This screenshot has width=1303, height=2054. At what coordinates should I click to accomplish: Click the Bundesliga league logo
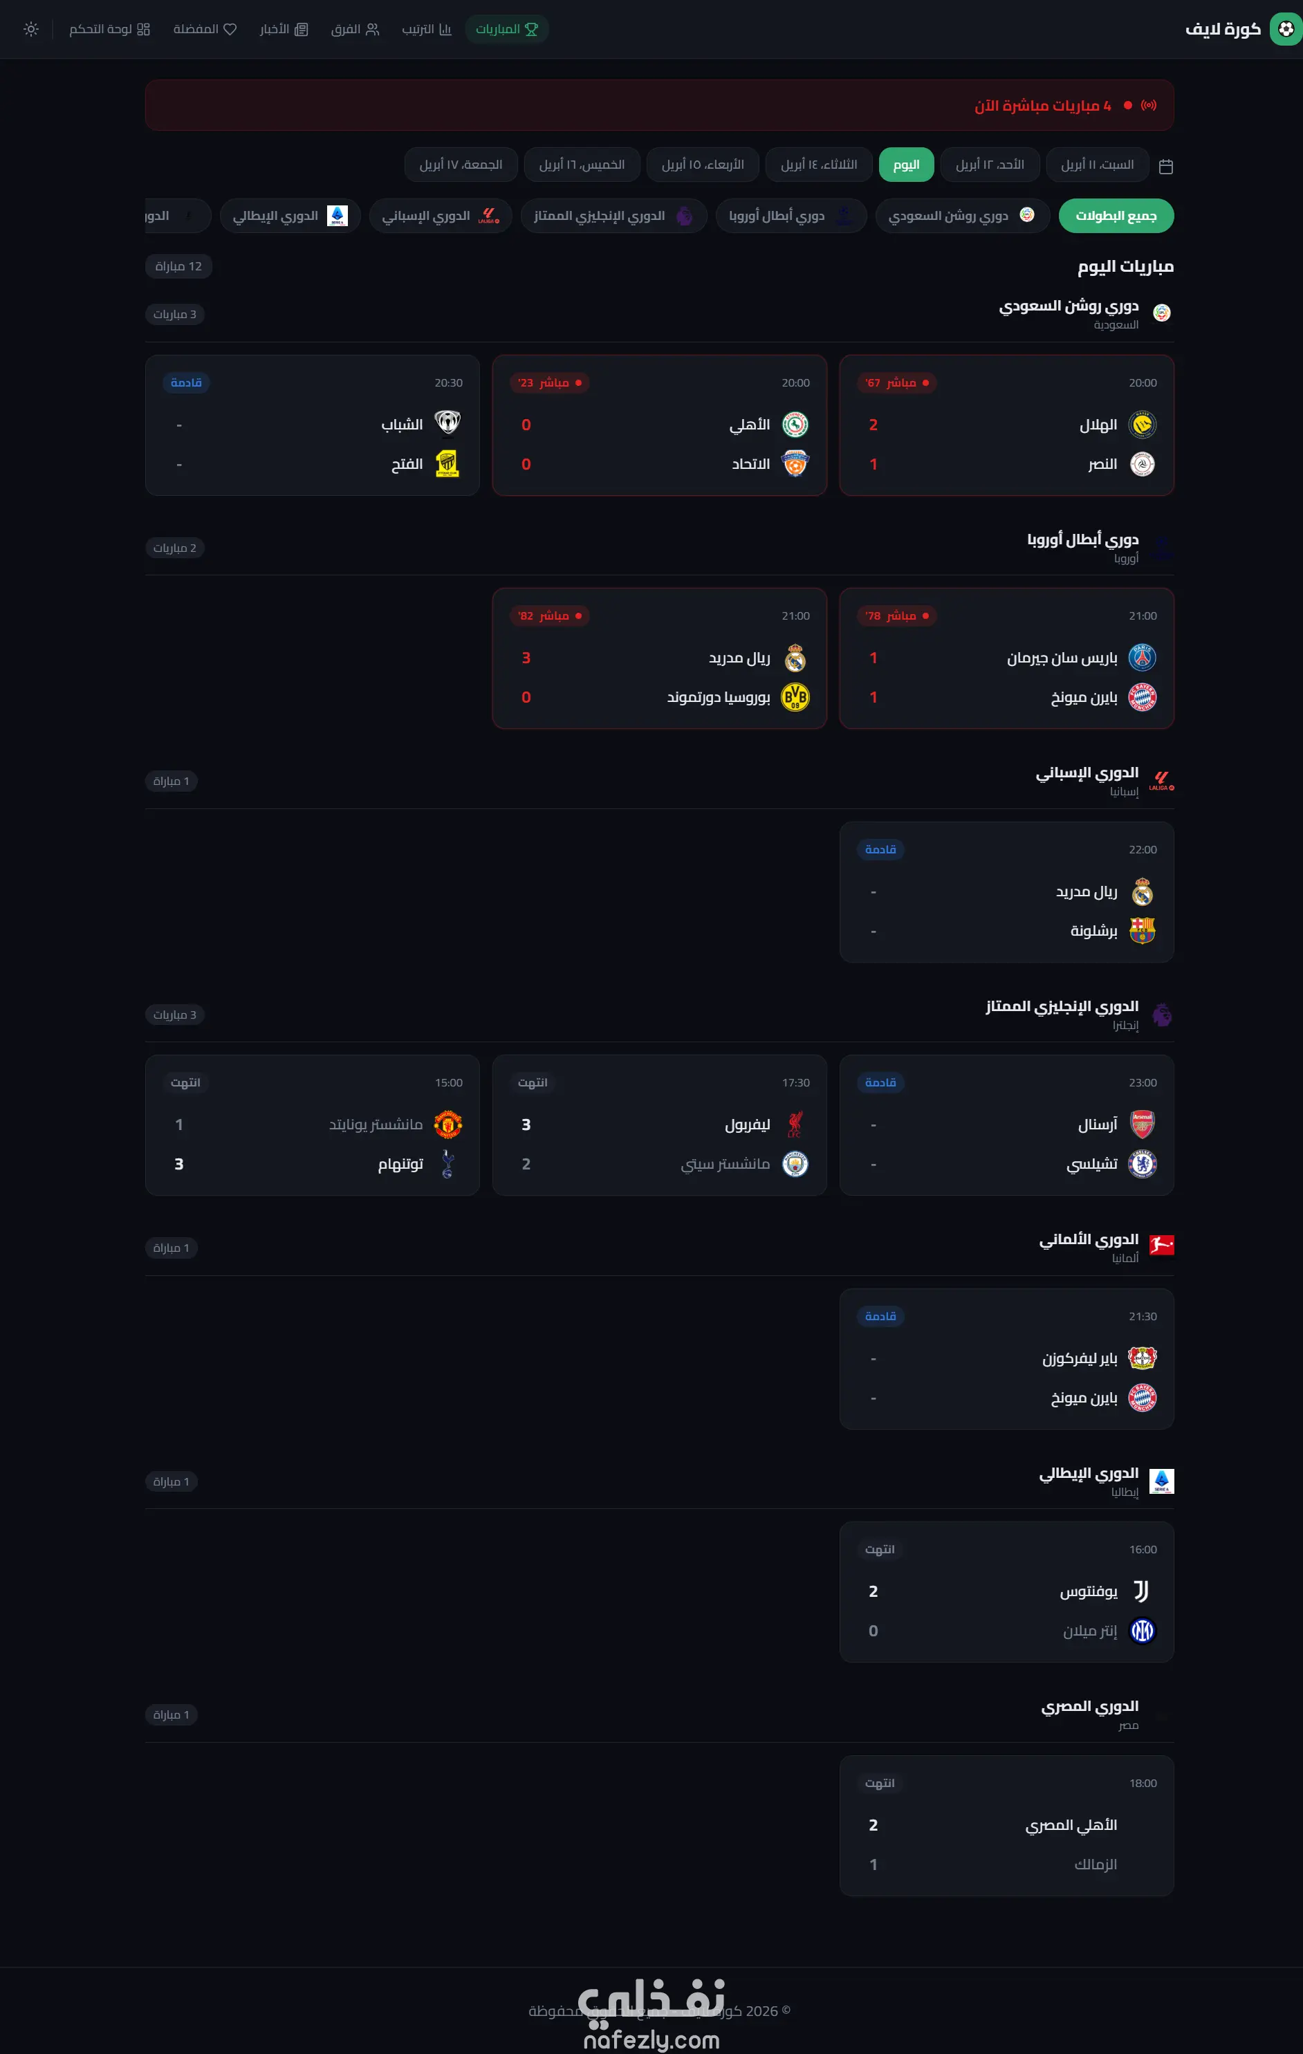click(1161, 1246)
